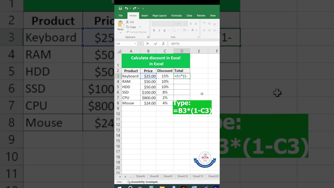Open the Font Color palette arrow
The image size is (334, 188).
[x=196, y=30]
